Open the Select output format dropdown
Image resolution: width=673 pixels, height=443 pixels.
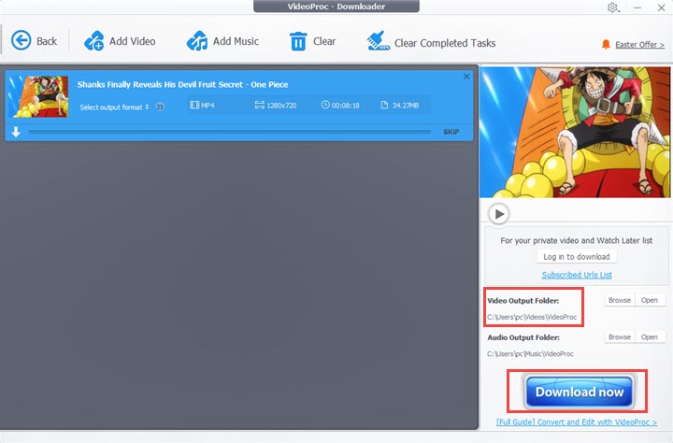pos(114,107)
